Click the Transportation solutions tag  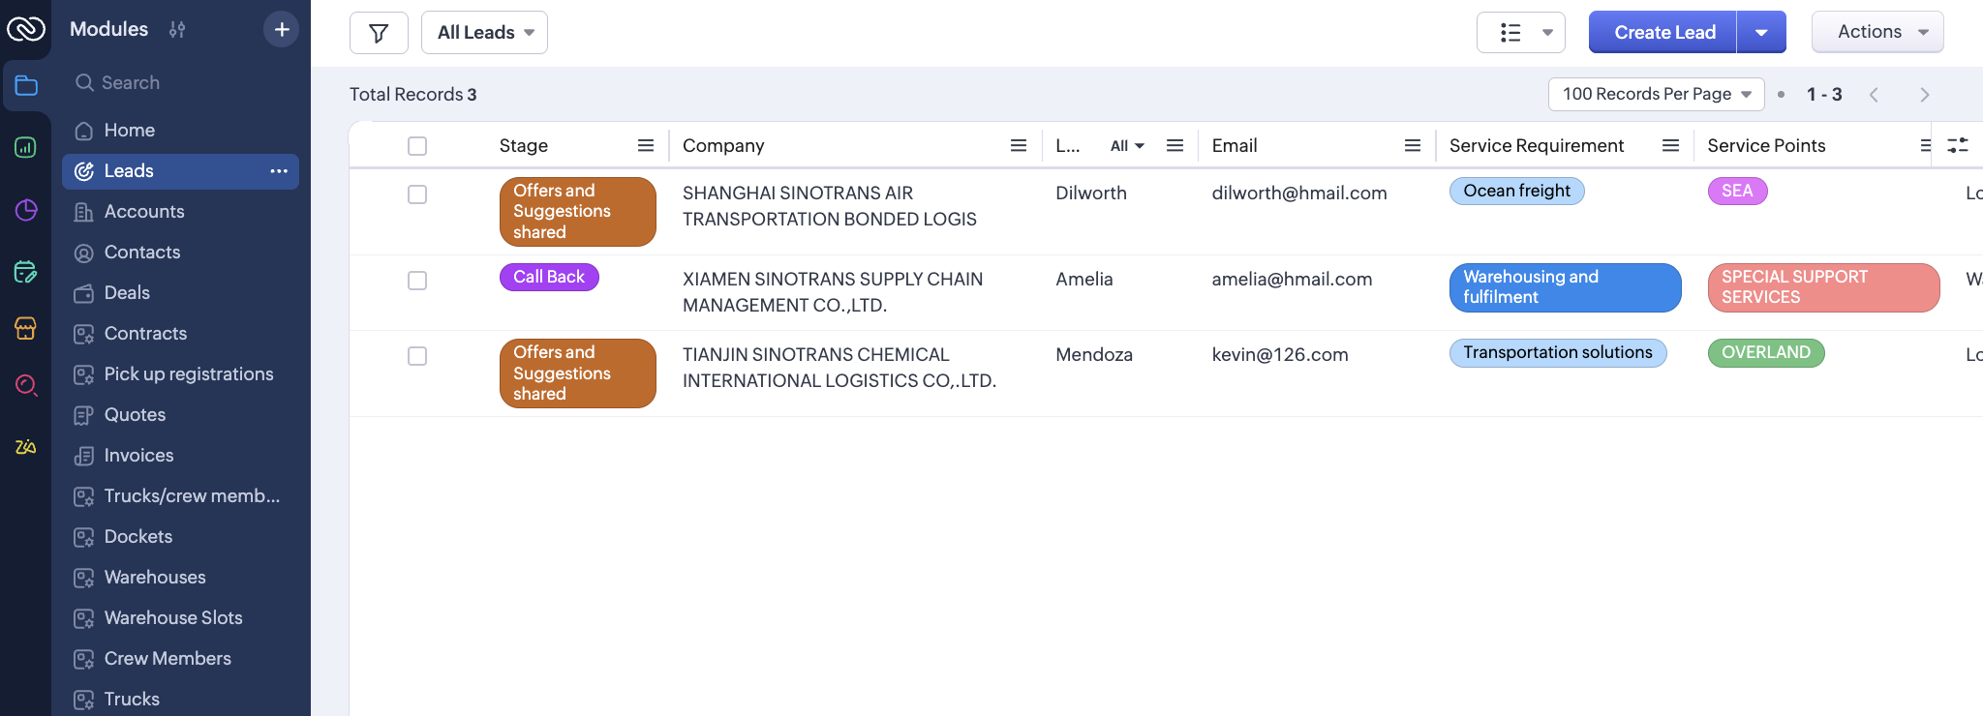pos(1558,352)
